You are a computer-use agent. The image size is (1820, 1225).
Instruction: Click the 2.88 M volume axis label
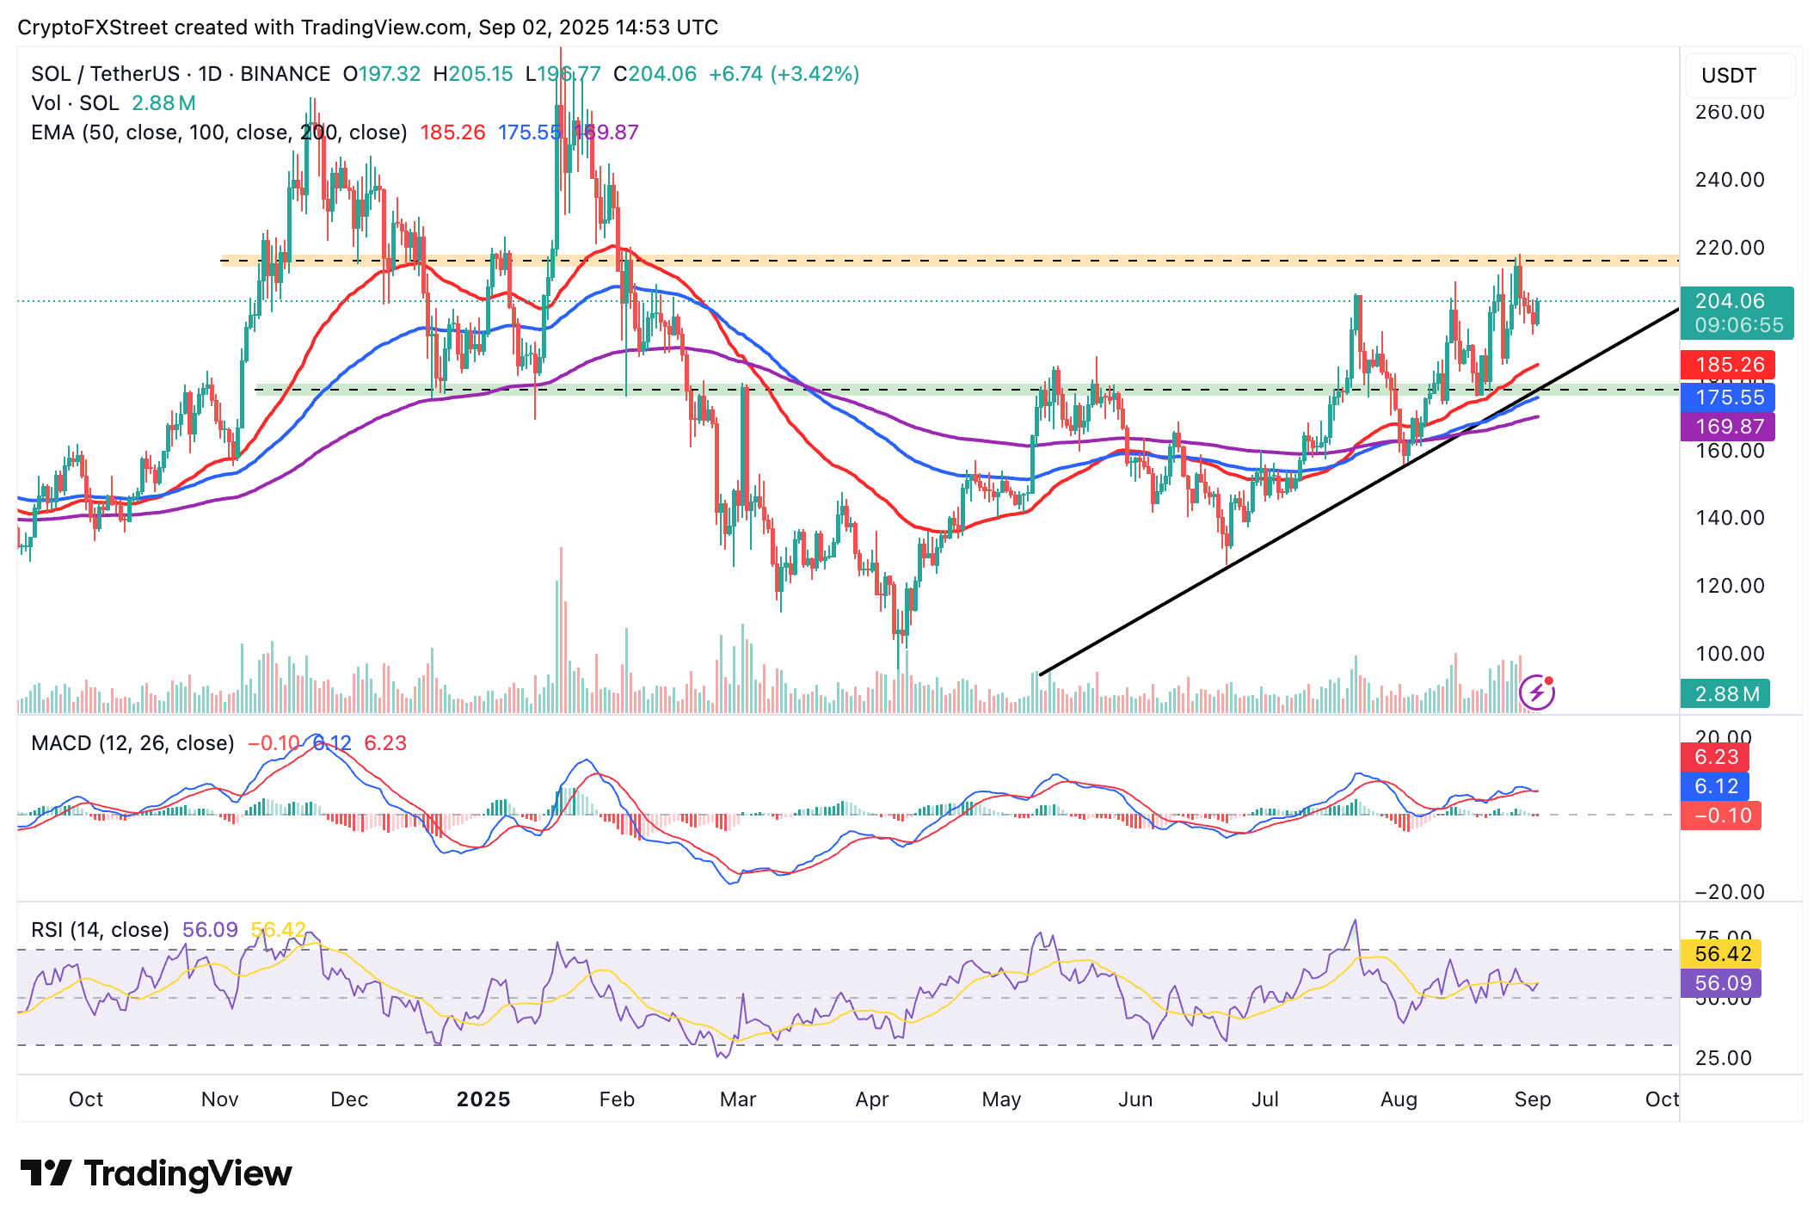pos(1725,694)
